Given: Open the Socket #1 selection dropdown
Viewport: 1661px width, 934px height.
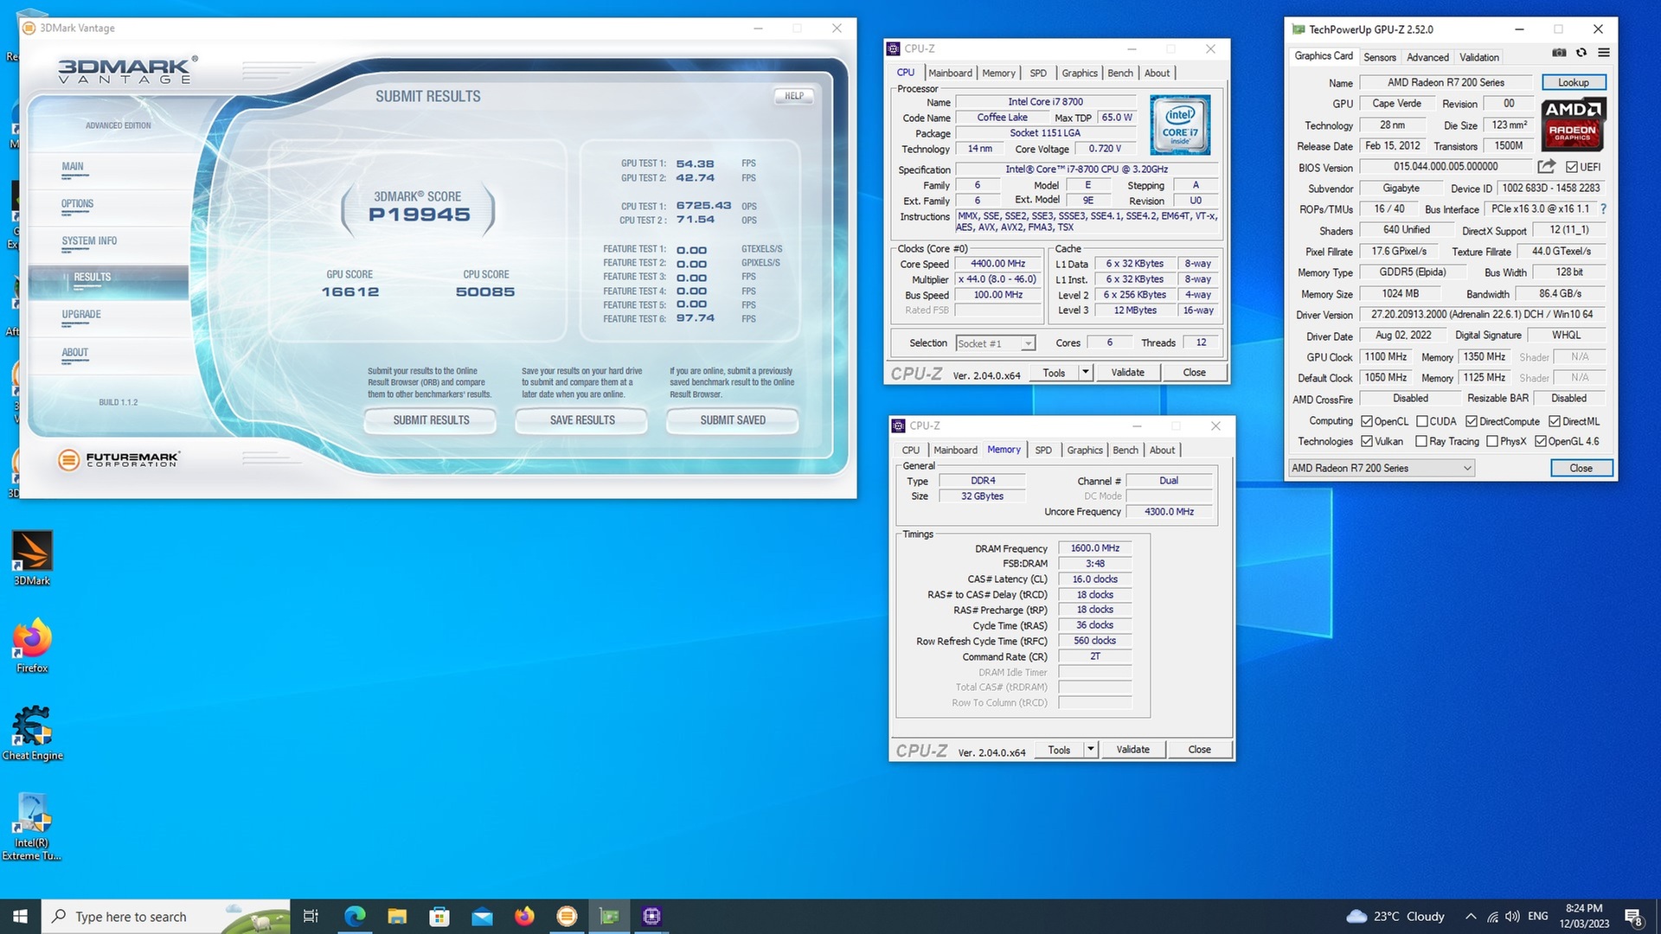Looking at the screenshot, I should (x=995, y=343).
